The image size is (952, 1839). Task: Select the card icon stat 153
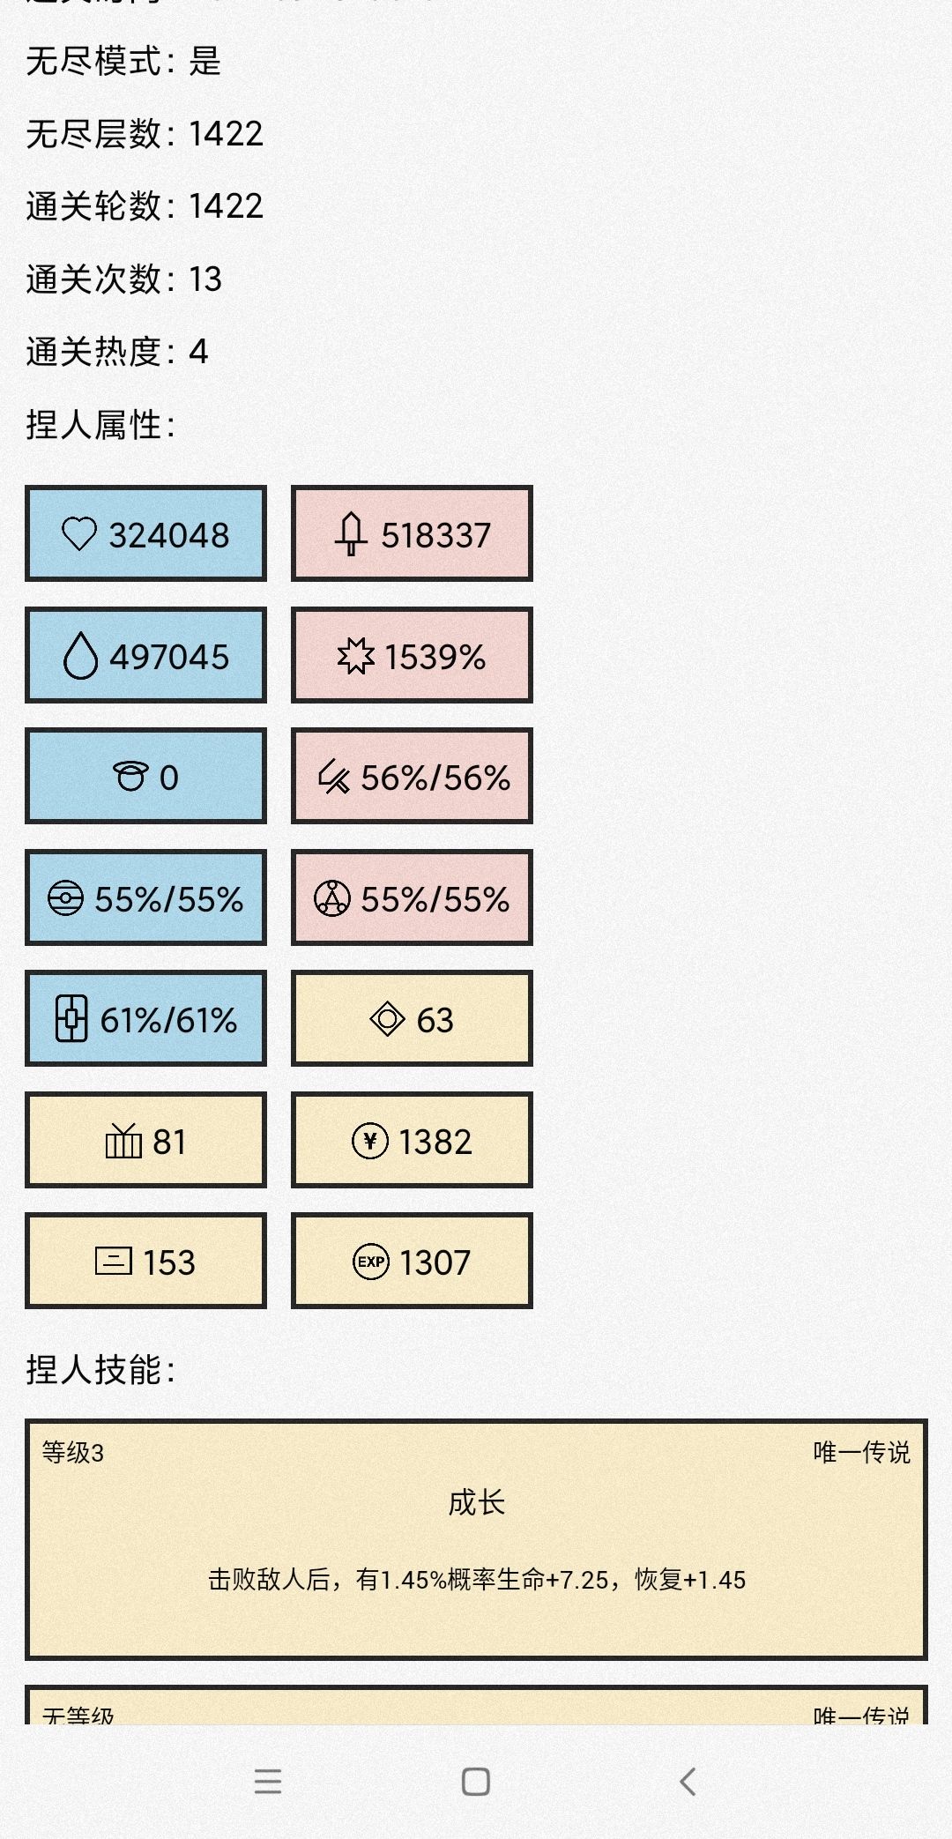pos(145,1261)
